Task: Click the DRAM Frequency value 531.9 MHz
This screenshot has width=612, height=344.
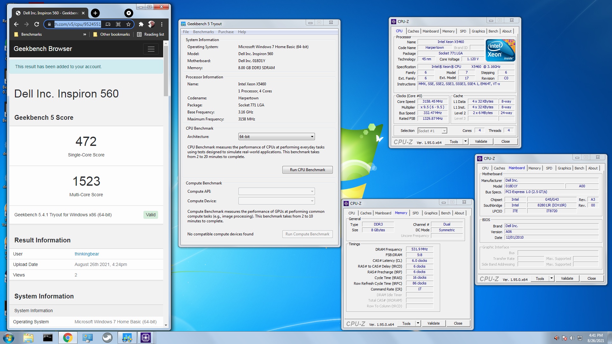Action: [x=419, y=249]
